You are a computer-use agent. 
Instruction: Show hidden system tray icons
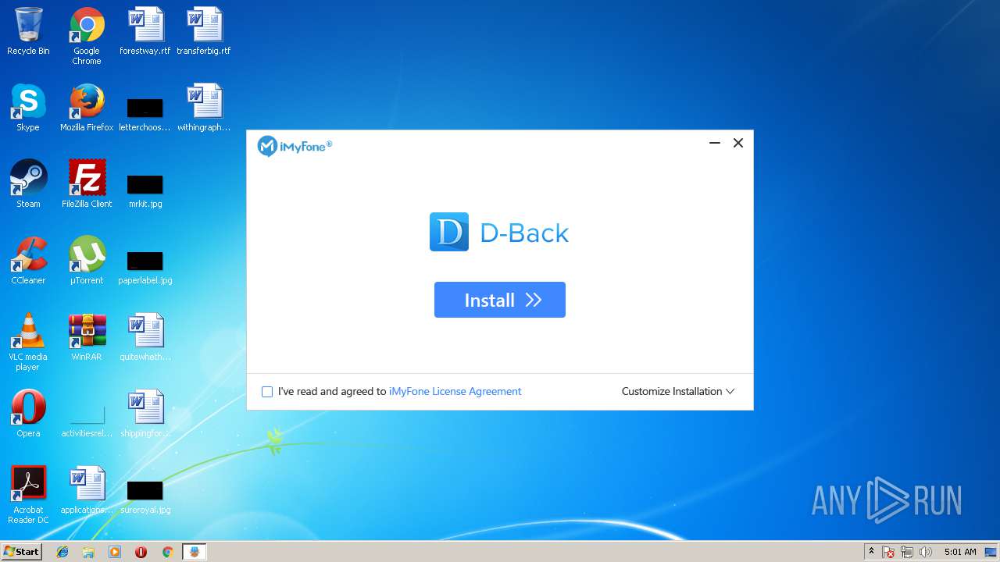[x=871, y=552]
